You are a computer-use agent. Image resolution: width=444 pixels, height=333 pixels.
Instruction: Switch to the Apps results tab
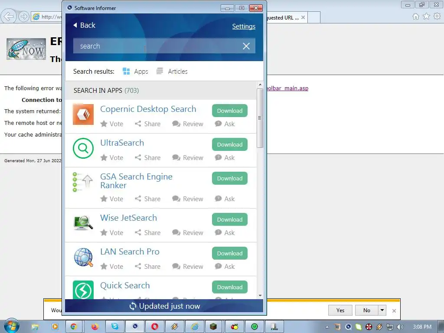point(135,72)
